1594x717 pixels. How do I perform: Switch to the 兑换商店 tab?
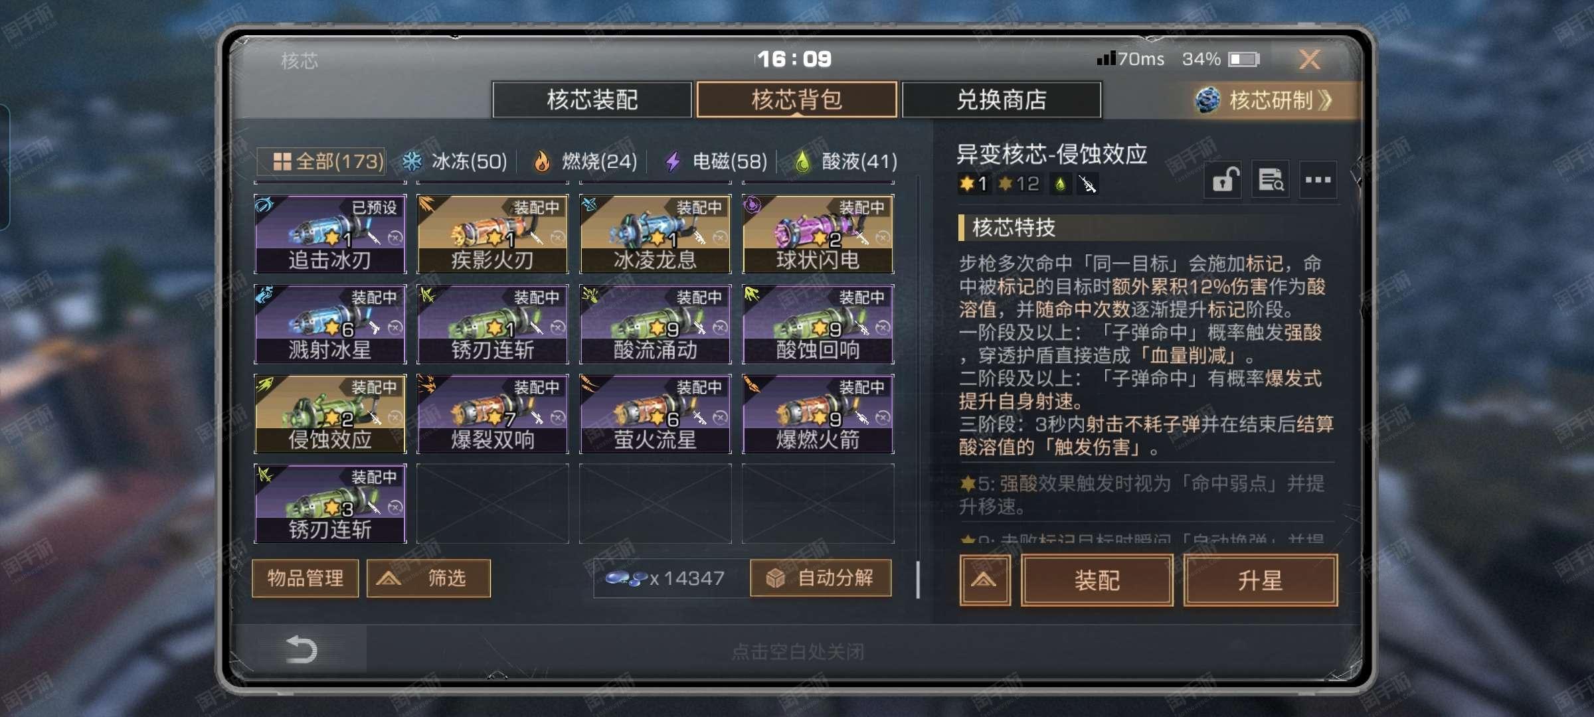[x=1001, y=100]
